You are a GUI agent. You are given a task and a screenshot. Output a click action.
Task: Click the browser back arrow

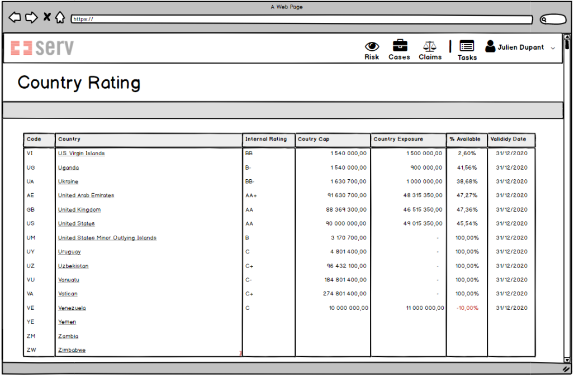click(15, 17)
